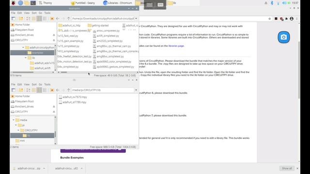Switch examples window to icon view
The width and height of the screenshot is (310, 174).
pyautogui.click(x=28, y=18)
